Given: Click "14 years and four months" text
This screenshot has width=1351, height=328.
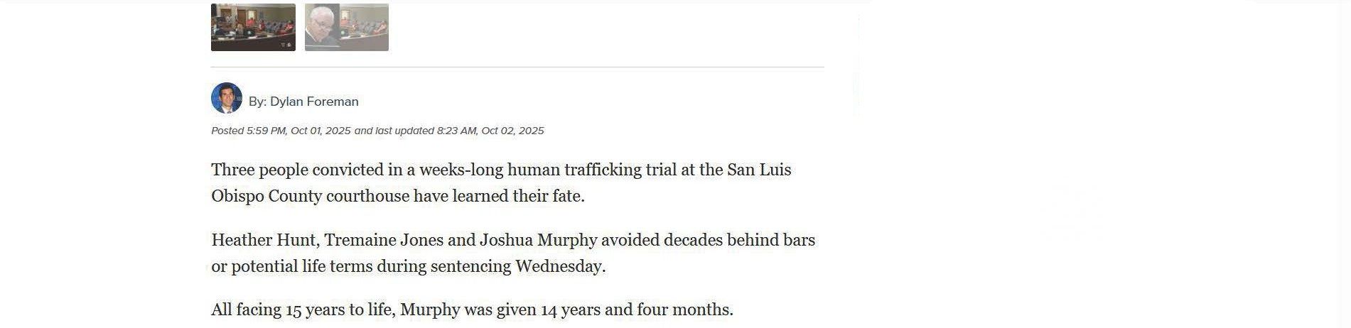Looking at the screenshot, I should coord(635,310).
